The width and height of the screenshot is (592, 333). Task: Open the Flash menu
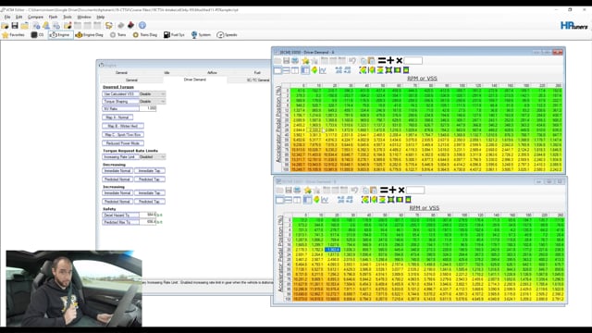point(53,17)
